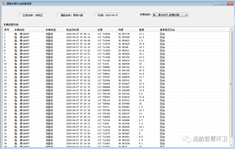This screenshot has width=235, height=149.
Task: Open the 车辆名称 vehicle dropdown
Action: pyautogui.click(x=170, y=15)
